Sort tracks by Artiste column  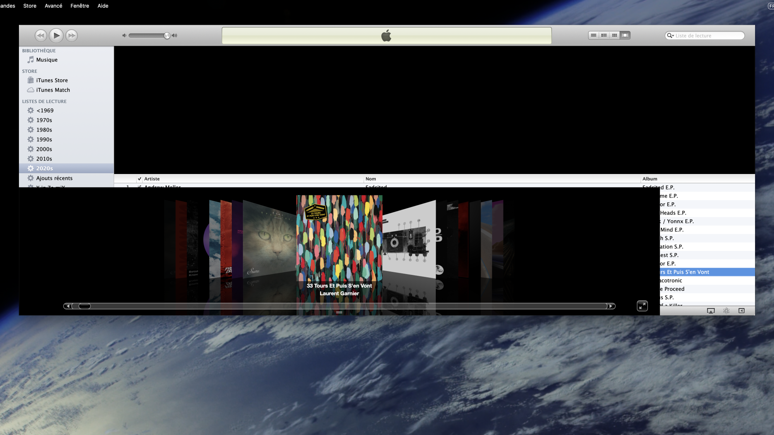[x=152, y=179]
